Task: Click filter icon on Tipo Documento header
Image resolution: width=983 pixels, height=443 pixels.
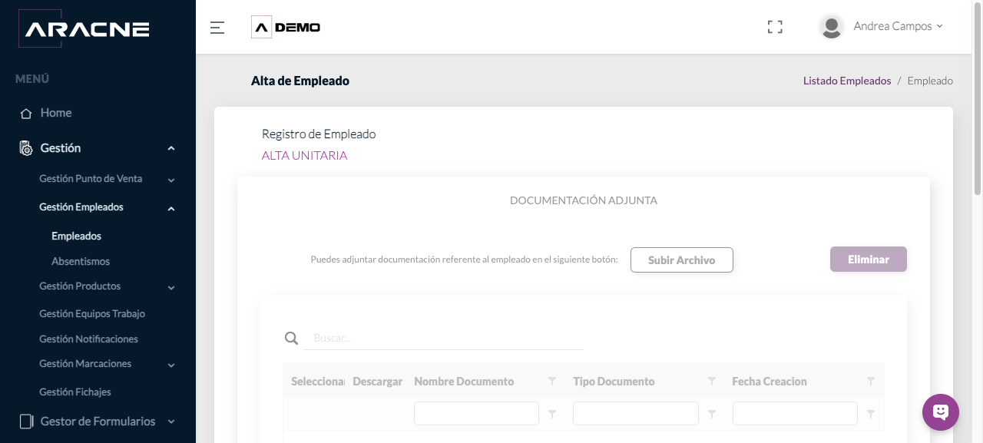Action: click(x=712, y=382)
